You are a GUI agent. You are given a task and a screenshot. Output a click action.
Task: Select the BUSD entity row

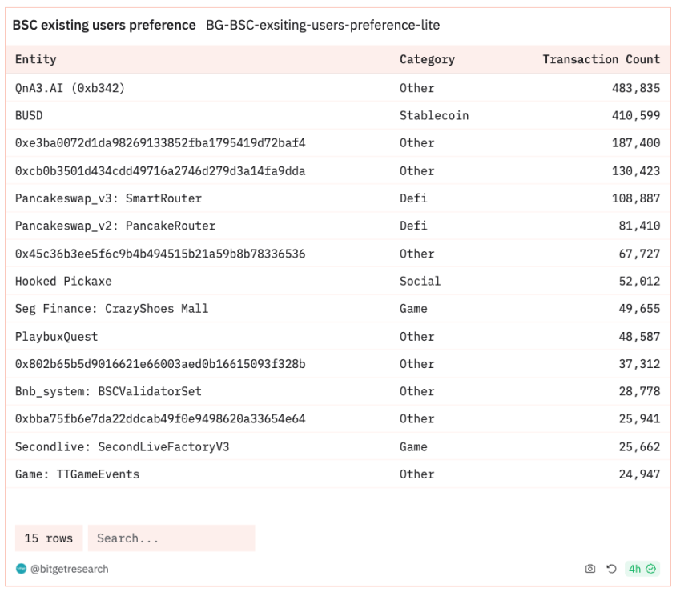point(337,115)
